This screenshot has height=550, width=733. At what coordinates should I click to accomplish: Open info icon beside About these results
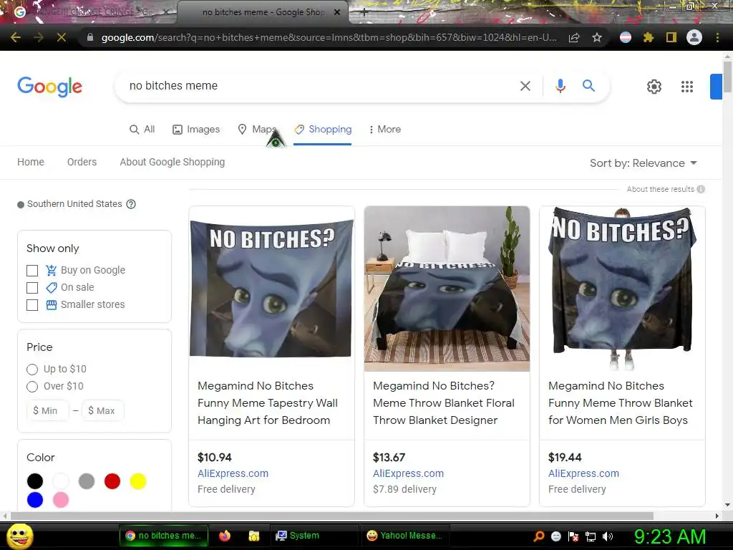click(701, 189)
